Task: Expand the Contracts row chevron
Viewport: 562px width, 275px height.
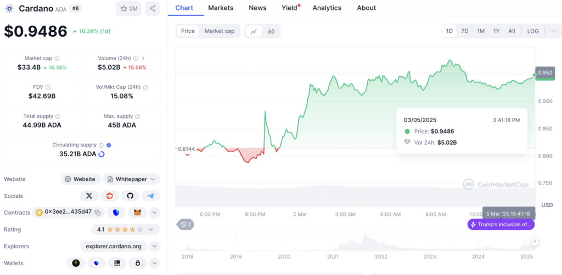Action: point(154,213)
